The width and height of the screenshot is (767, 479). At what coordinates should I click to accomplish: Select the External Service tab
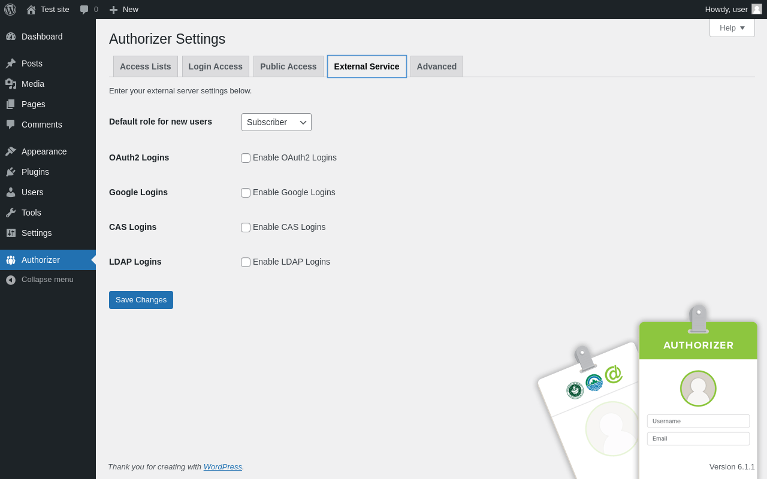click(x=367, y=66)
